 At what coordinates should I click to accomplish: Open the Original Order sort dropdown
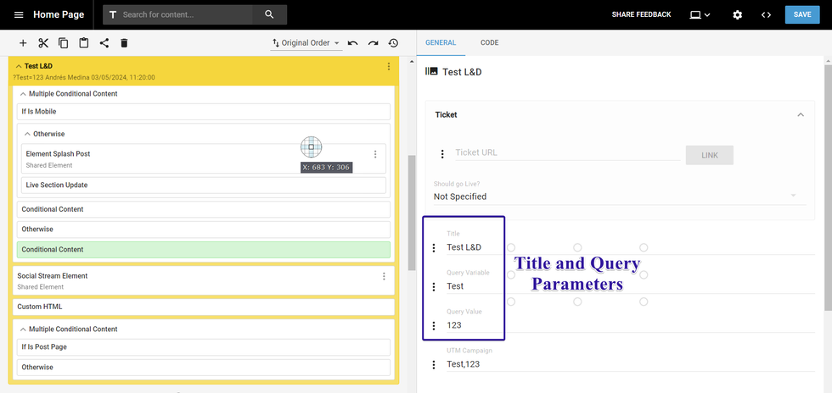click(306, 43)
